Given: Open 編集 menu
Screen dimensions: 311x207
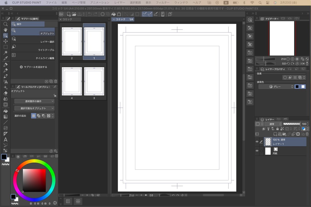Looking at the screenshot, I should pyautogui.click(x=65, y=3).
